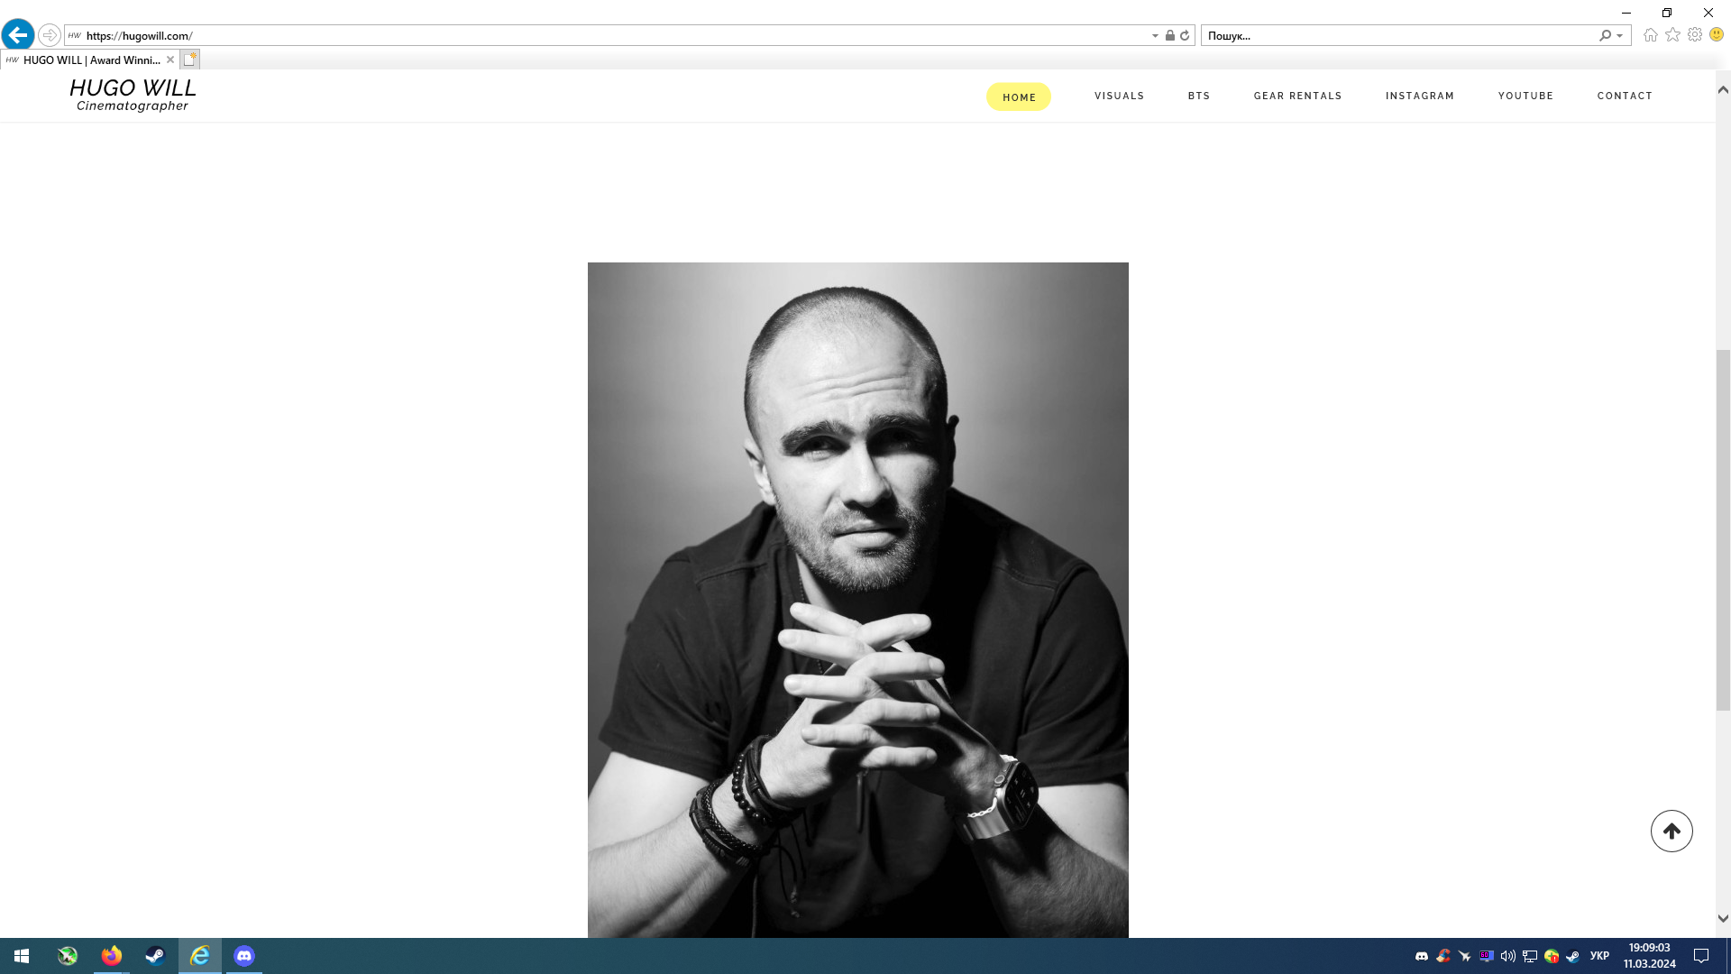1731x974 pixels.
Task: Click the search magnifier icon
Action: click(x=1605, y=35)
